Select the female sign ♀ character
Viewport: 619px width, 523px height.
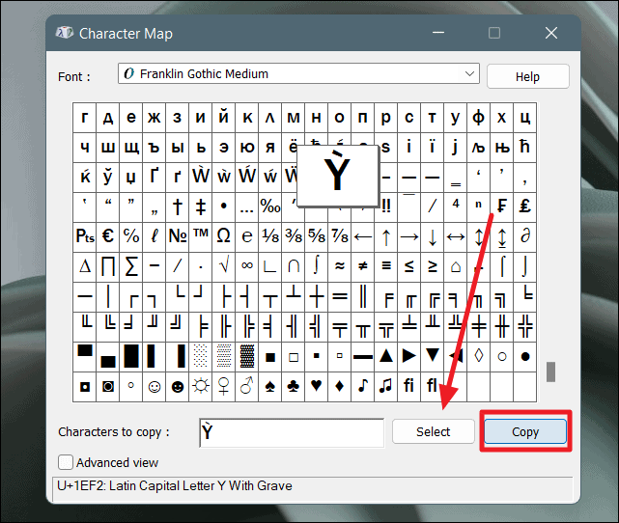tap(223, 387)
